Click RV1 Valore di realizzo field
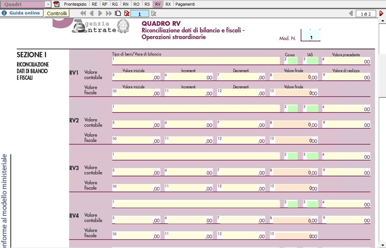This screenshot has height=248, width=386. 346,76
